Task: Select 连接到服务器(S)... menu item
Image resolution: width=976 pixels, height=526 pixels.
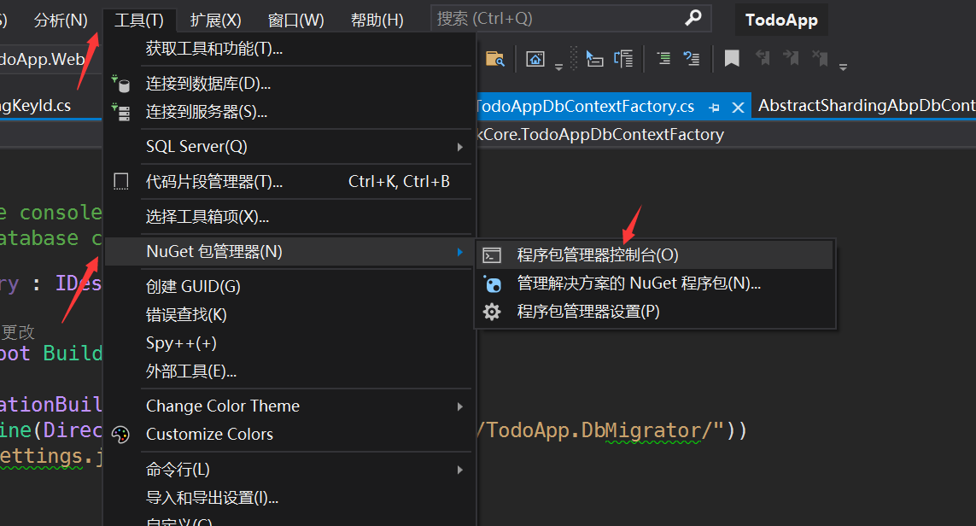Action: [x=289, y=112]
